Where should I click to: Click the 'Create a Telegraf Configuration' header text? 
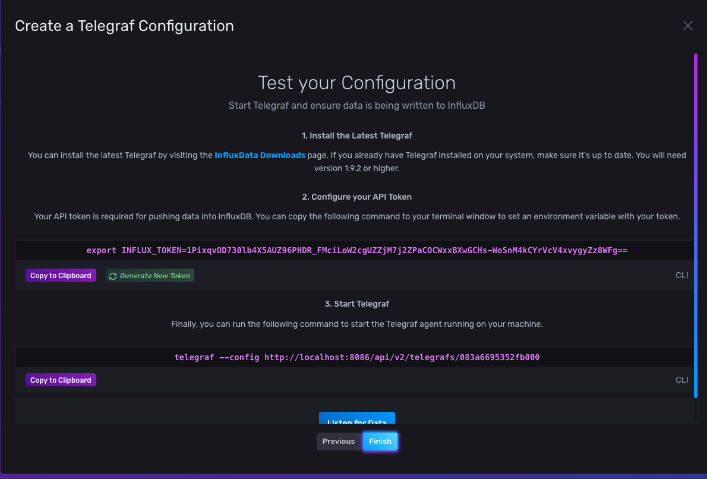124,26
